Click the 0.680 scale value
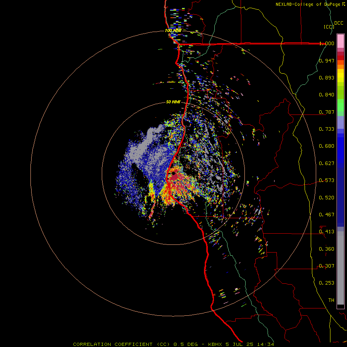The height and width of the screenshot is (347, 347). click(327, 146)
